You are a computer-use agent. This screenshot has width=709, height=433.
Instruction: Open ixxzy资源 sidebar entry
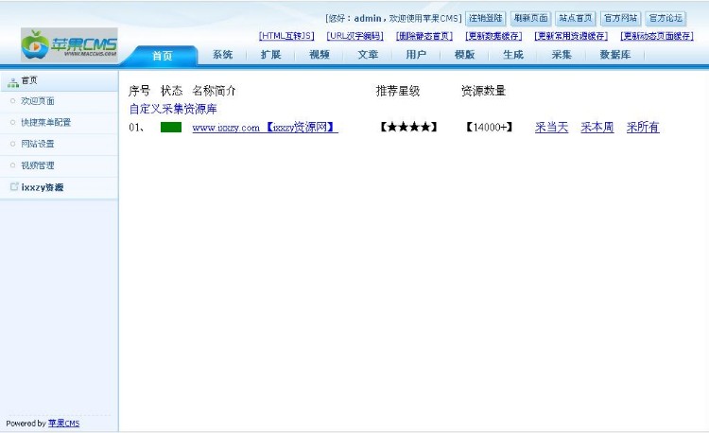[x=42, y=187]
